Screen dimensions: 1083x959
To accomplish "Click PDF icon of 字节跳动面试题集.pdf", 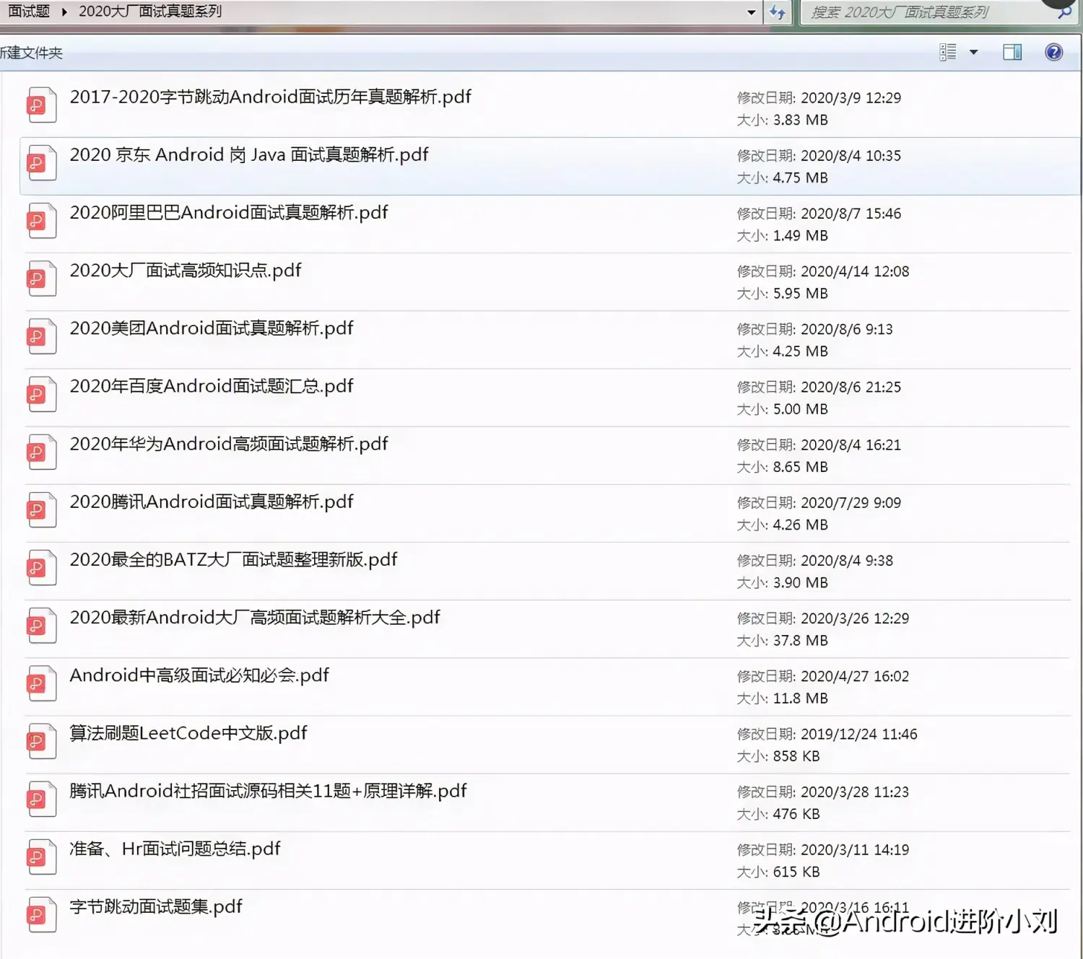I will click(x=41, y=914).
